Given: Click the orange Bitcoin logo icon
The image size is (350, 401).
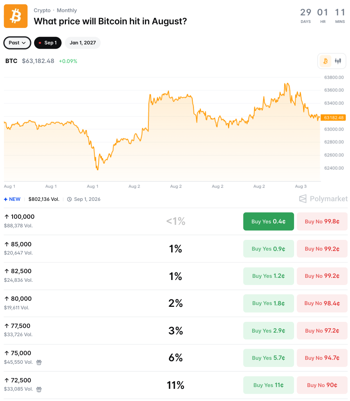Looking at the screenshot, I should pos(16,16).
